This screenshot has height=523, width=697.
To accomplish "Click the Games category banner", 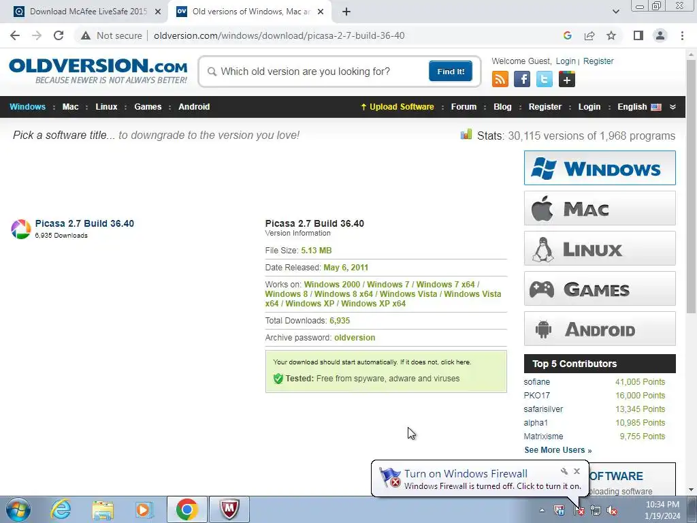I will (x=600, y=289).
